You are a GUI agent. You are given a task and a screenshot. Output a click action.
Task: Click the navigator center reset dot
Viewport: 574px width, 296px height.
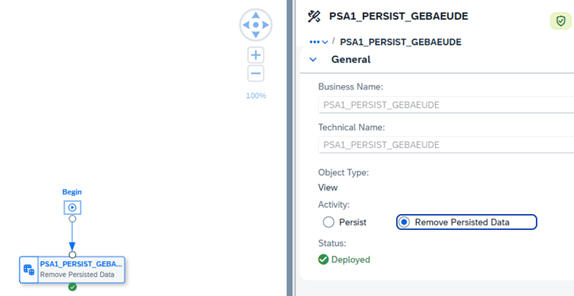[x=256, y=25]
